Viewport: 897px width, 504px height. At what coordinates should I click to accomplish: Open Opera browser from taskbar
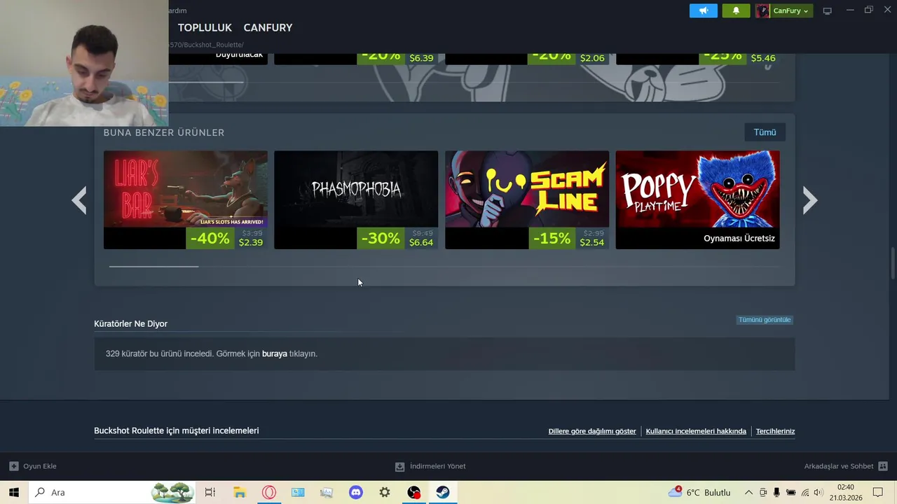pyautogui.click(x=269, y=492)
